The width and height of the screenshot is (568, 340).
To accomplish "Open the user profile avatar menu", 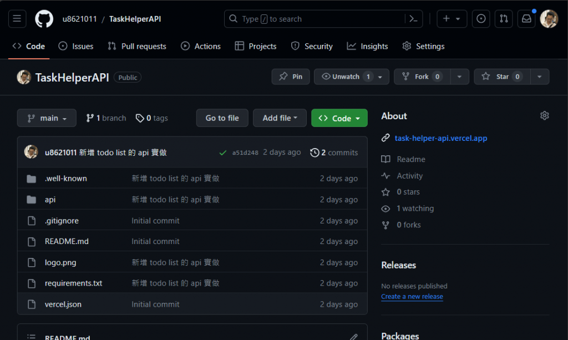I will click(x=549, y=19).
